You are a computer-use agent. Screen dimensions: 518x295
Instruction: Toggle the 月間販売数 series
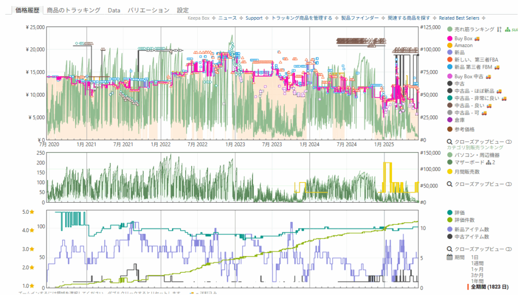pos(463,171)
